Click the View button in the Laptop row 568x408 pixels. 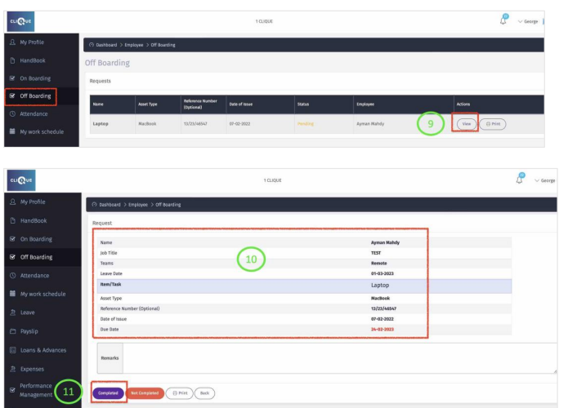466,124
